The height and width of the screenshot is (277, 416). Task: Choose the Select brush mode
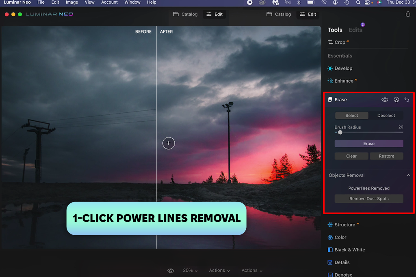(351, 116)
